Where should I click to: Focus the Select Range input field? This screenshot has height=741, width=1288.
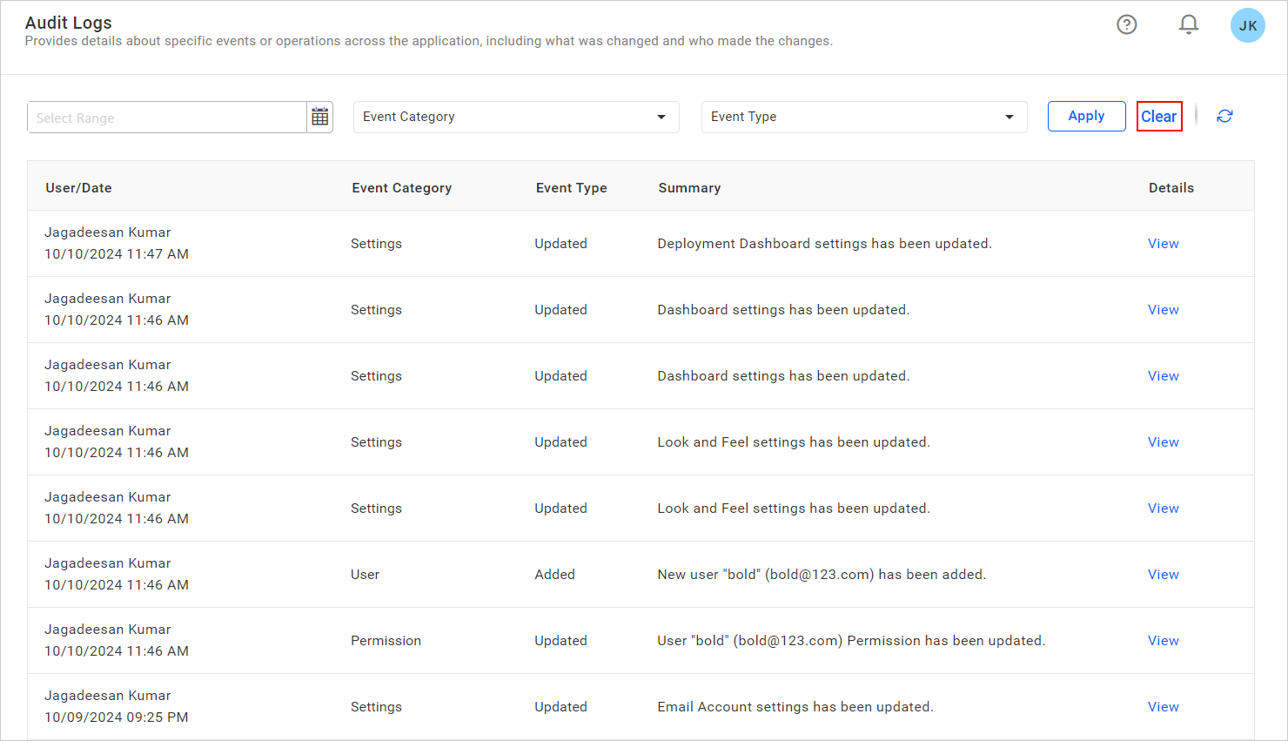(167, 118)
